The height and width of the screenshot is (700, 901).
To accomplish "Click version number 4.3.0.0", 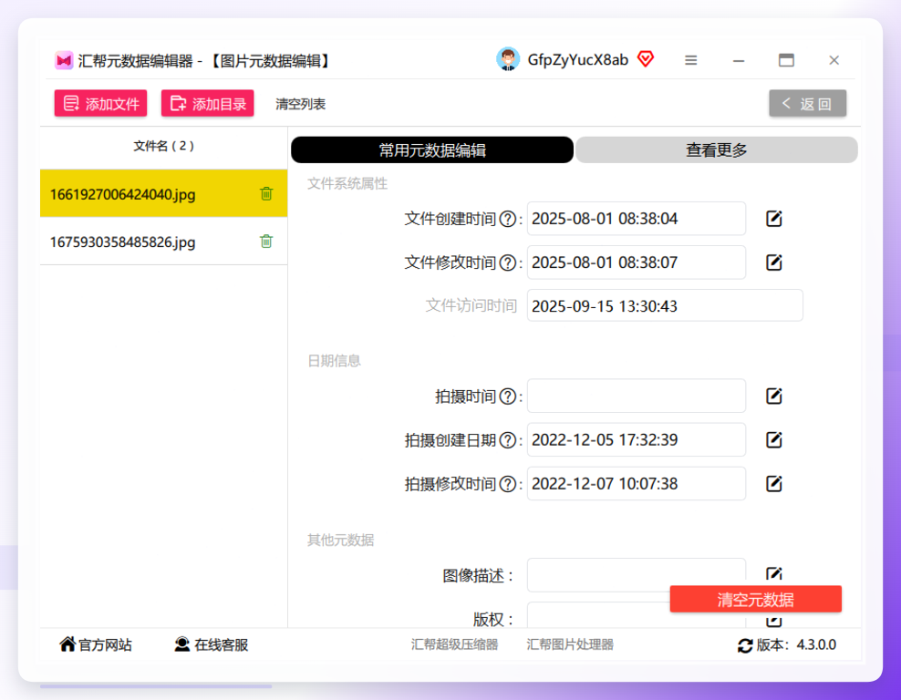I will click(x=816, y=645).
